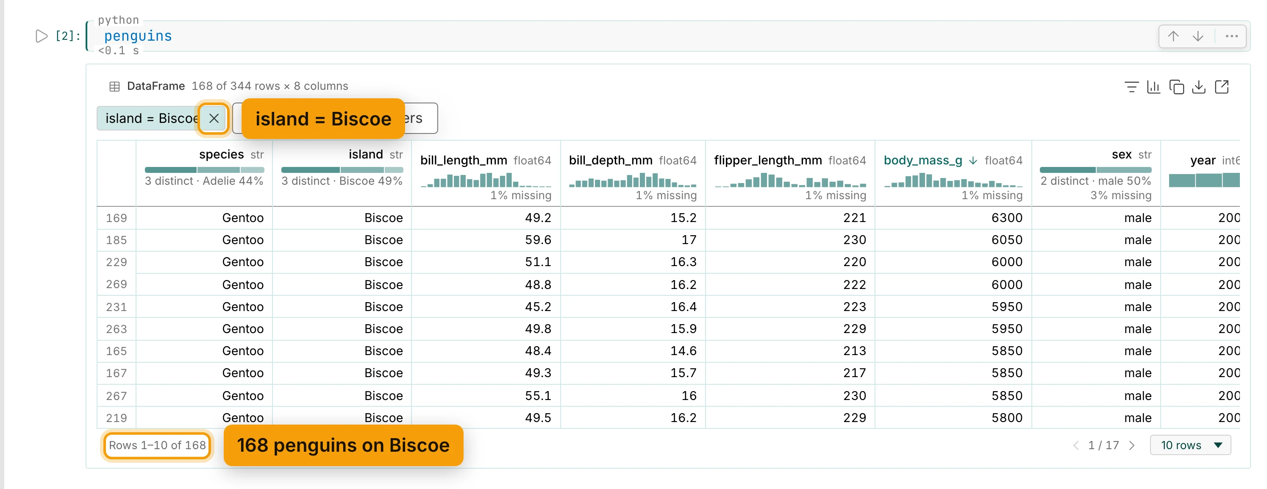
Task: Move cell down with down arrow
Action: pyautogui.click(x=1198, y=36)
